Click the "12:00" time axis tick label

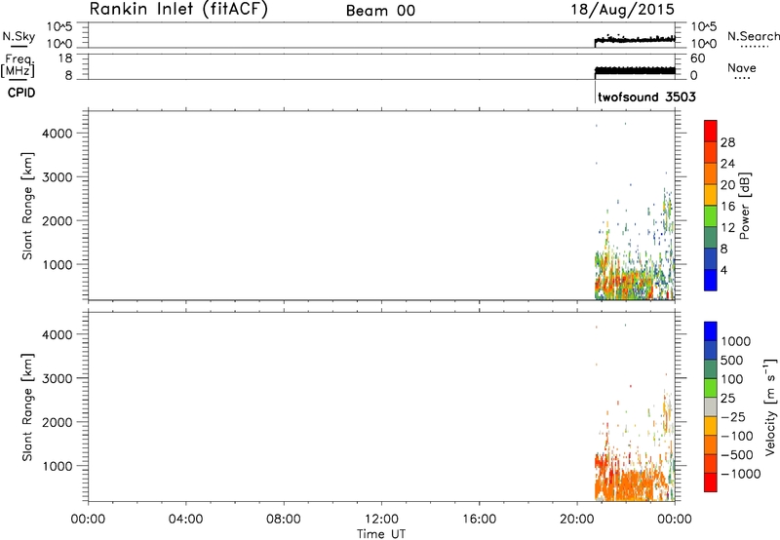point(381,520)
